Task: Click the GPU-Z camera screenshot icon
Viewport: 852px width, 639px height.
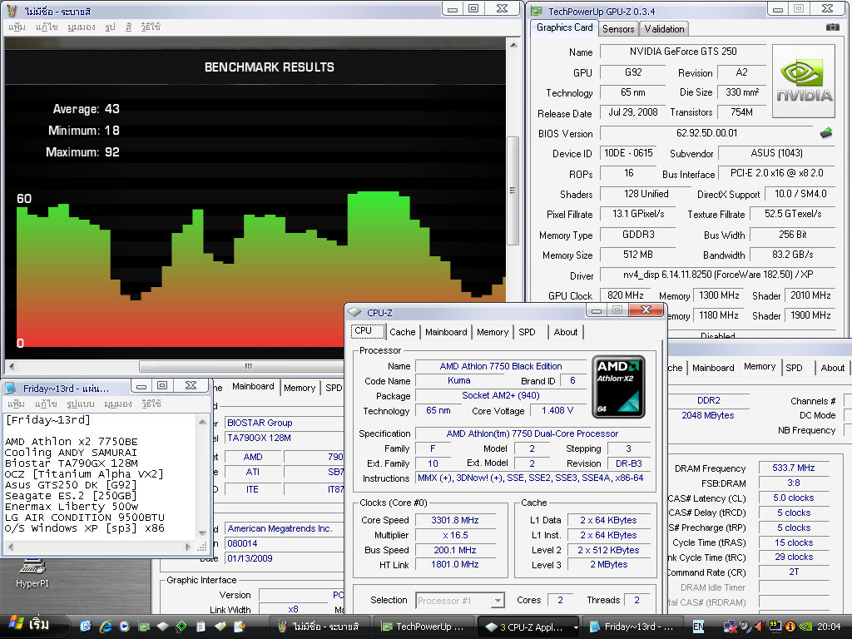Action: [x=833, y=27]
